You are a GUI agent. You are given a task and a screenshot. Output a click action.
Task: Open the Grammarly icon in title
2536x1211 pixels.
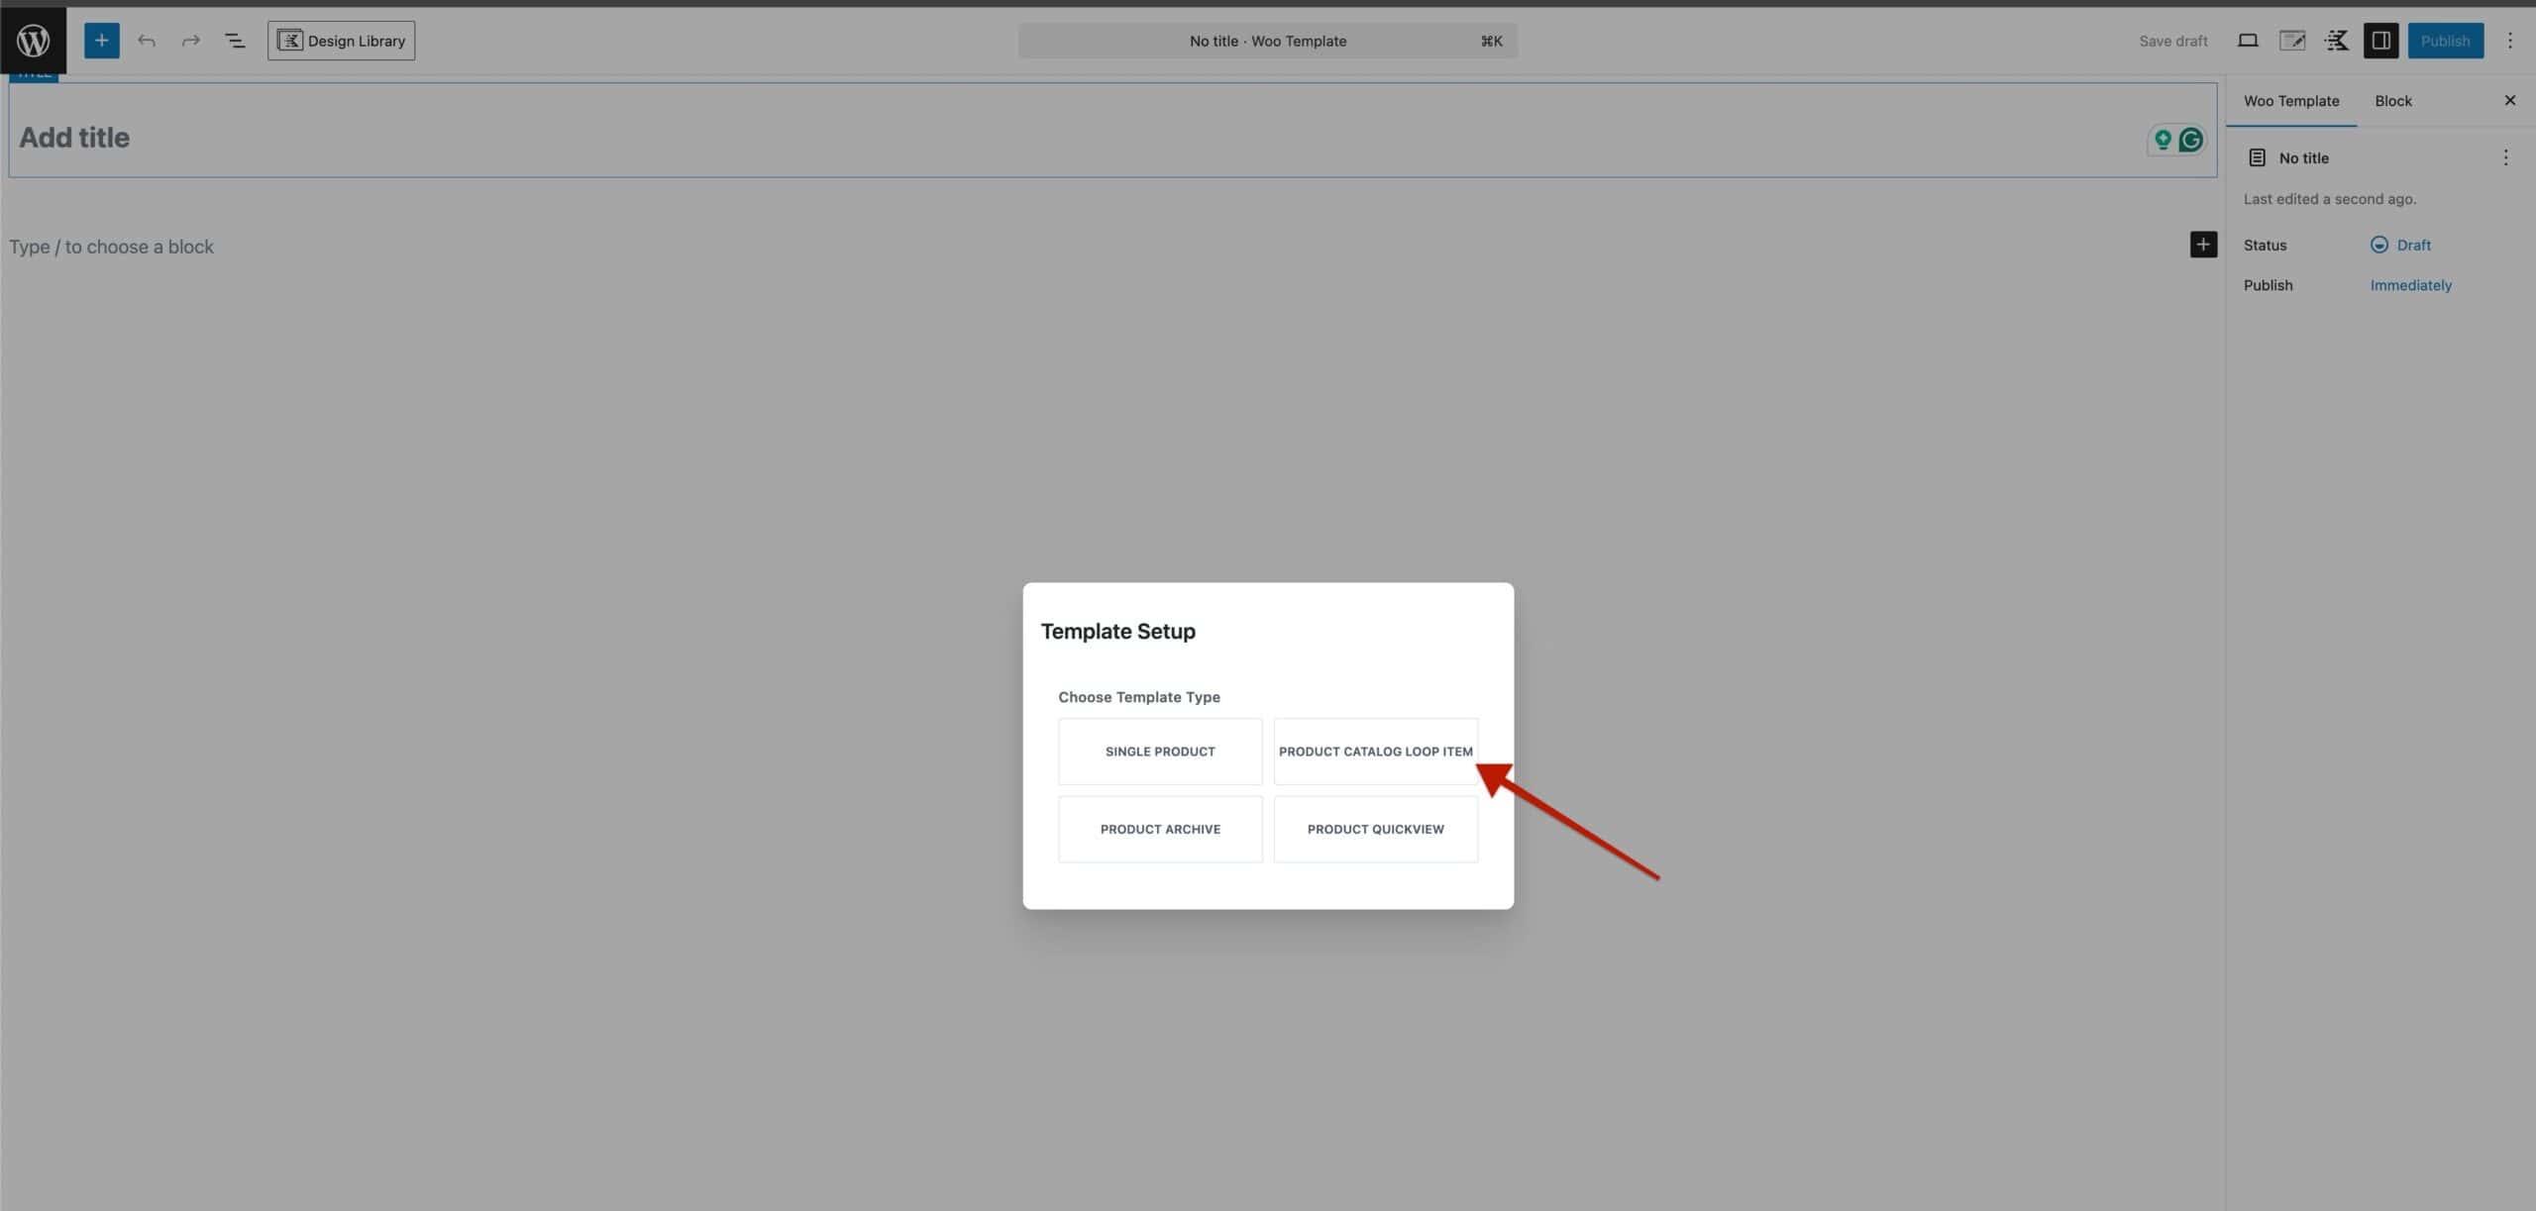[2190, 140]
